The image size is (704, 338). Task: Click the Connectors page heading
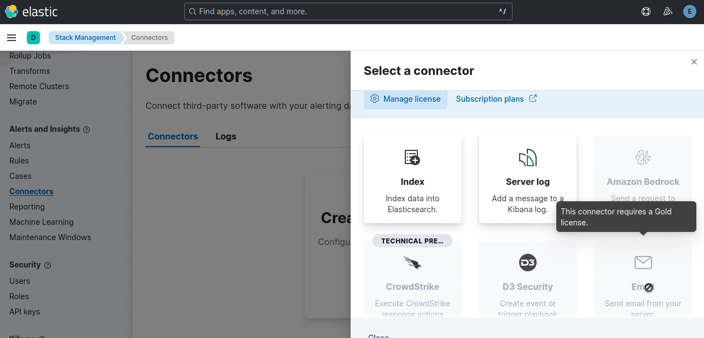(x=199, y=75)
